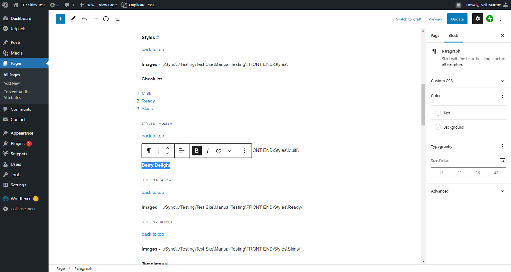The height and width of the screenshot is (272, 511).
Task: Show document details info icon
Action: point(106,19)
